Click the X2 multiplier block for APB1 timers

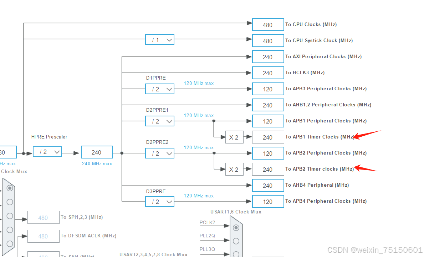tap(234, 137)
